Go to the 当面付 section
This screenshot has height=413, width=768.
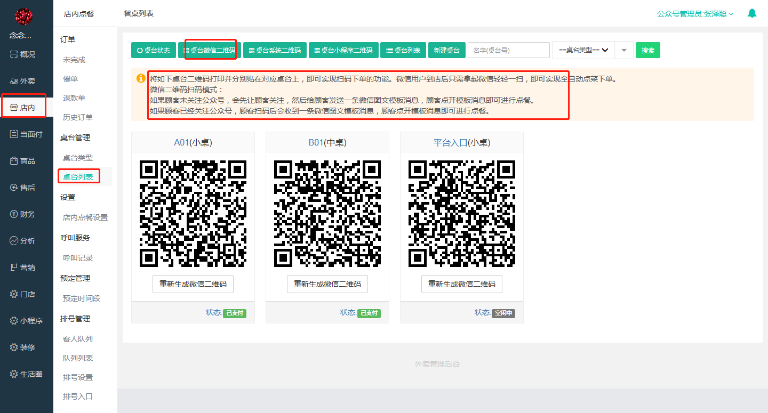point(26,134)
